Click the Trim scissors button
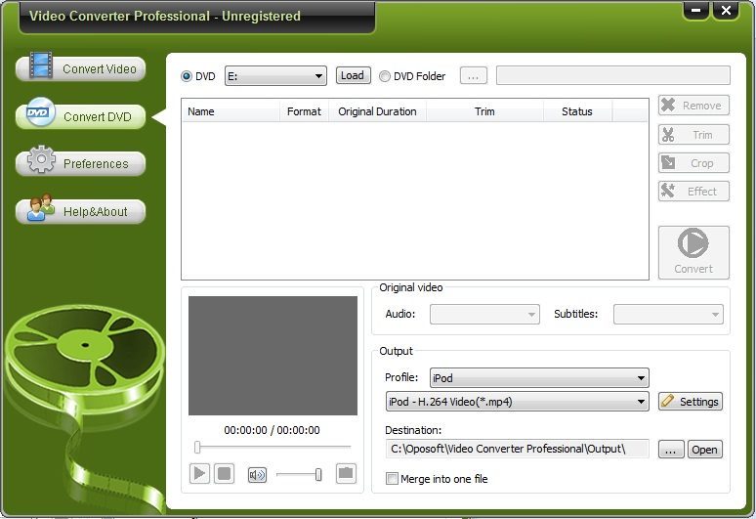756x519 pixels. (x=693, y=135)
